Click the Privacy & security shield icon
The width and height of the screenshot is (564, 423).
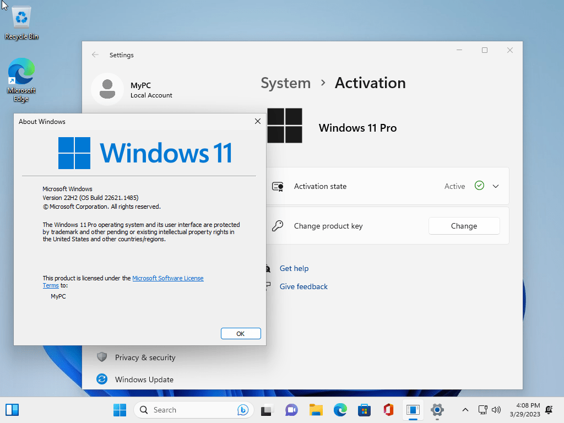pos(102,357)
